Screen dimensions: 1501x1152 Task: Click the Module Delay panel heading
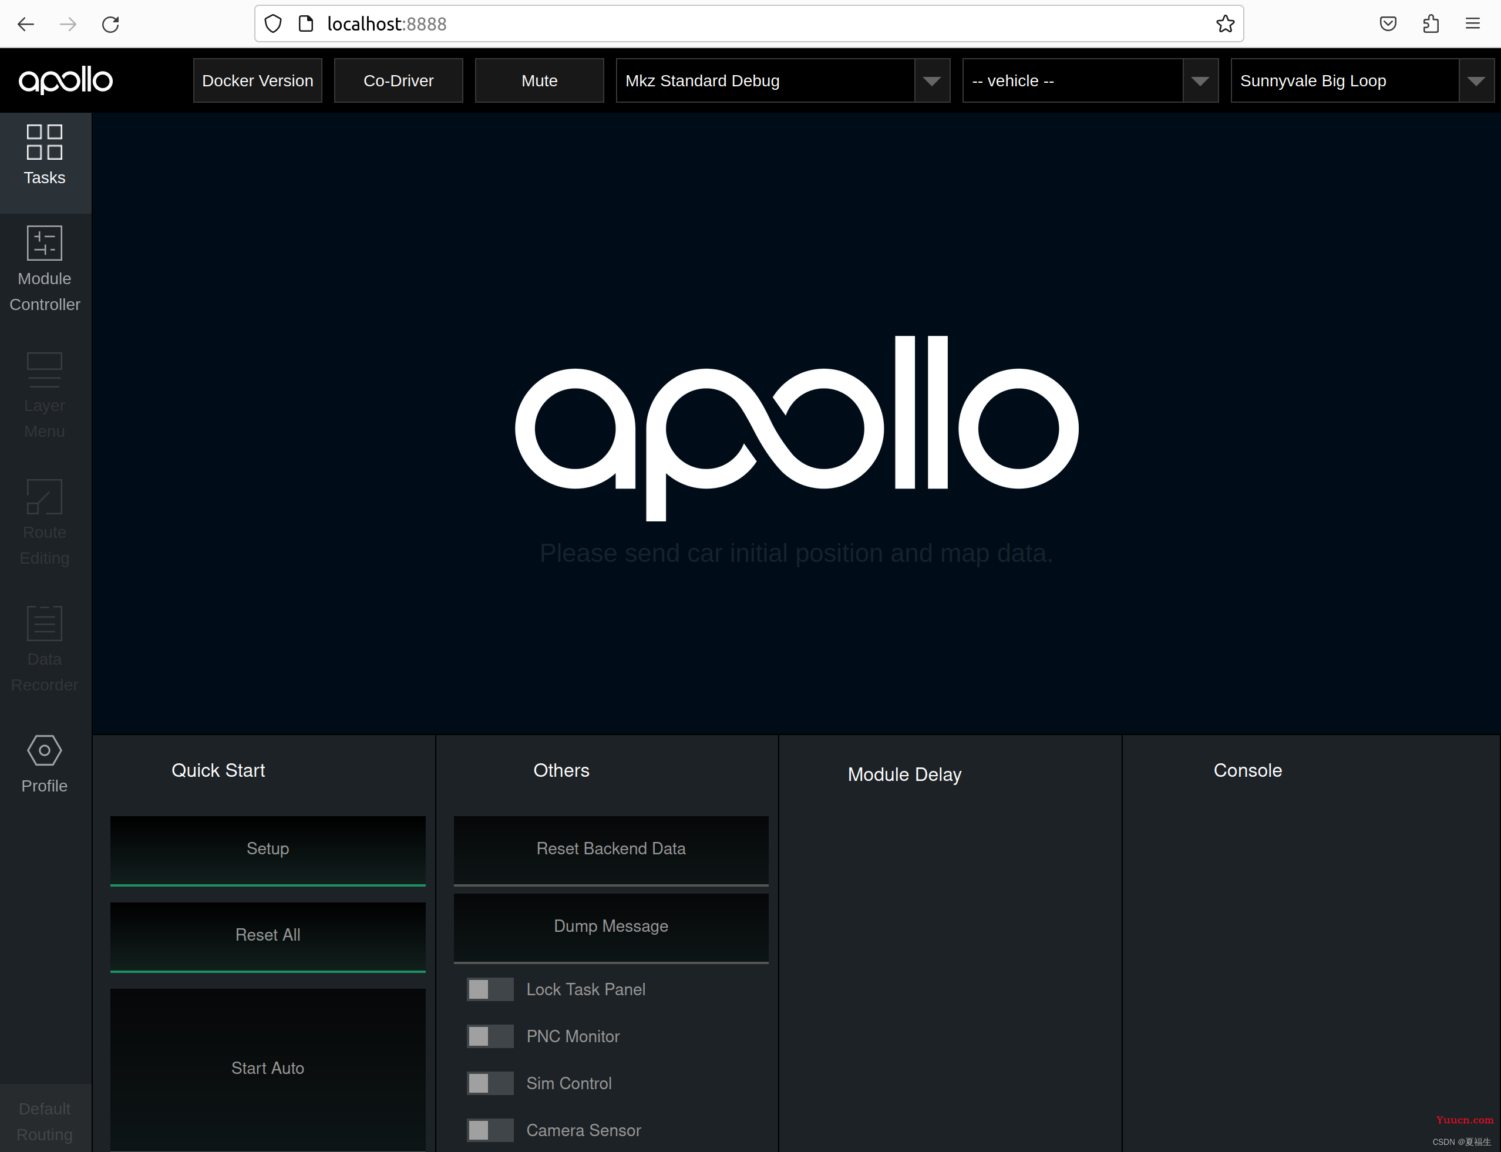point(904,775)
